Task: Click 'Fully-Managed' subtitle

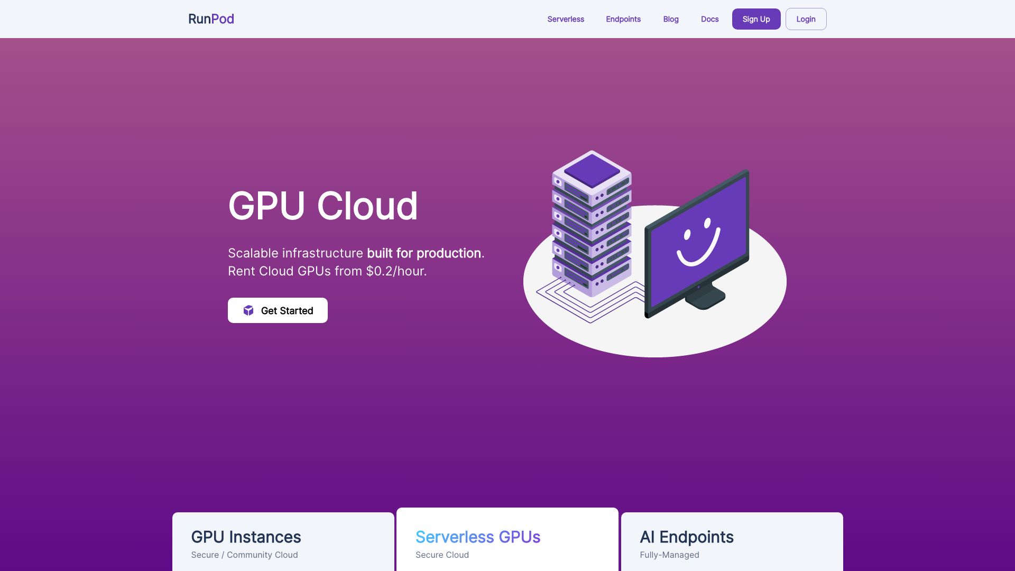Action: point(669,555)
